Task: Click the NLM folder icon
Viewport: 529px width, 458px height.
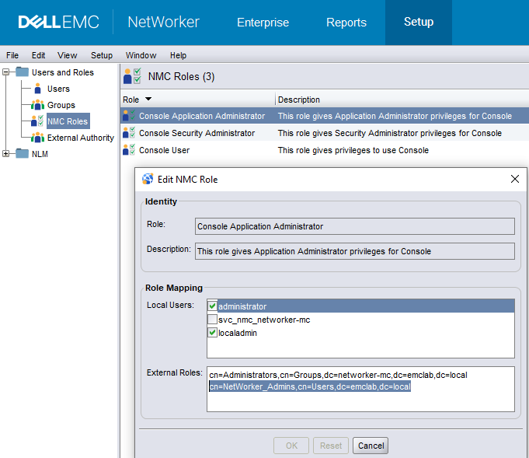Action: (23, 153)
